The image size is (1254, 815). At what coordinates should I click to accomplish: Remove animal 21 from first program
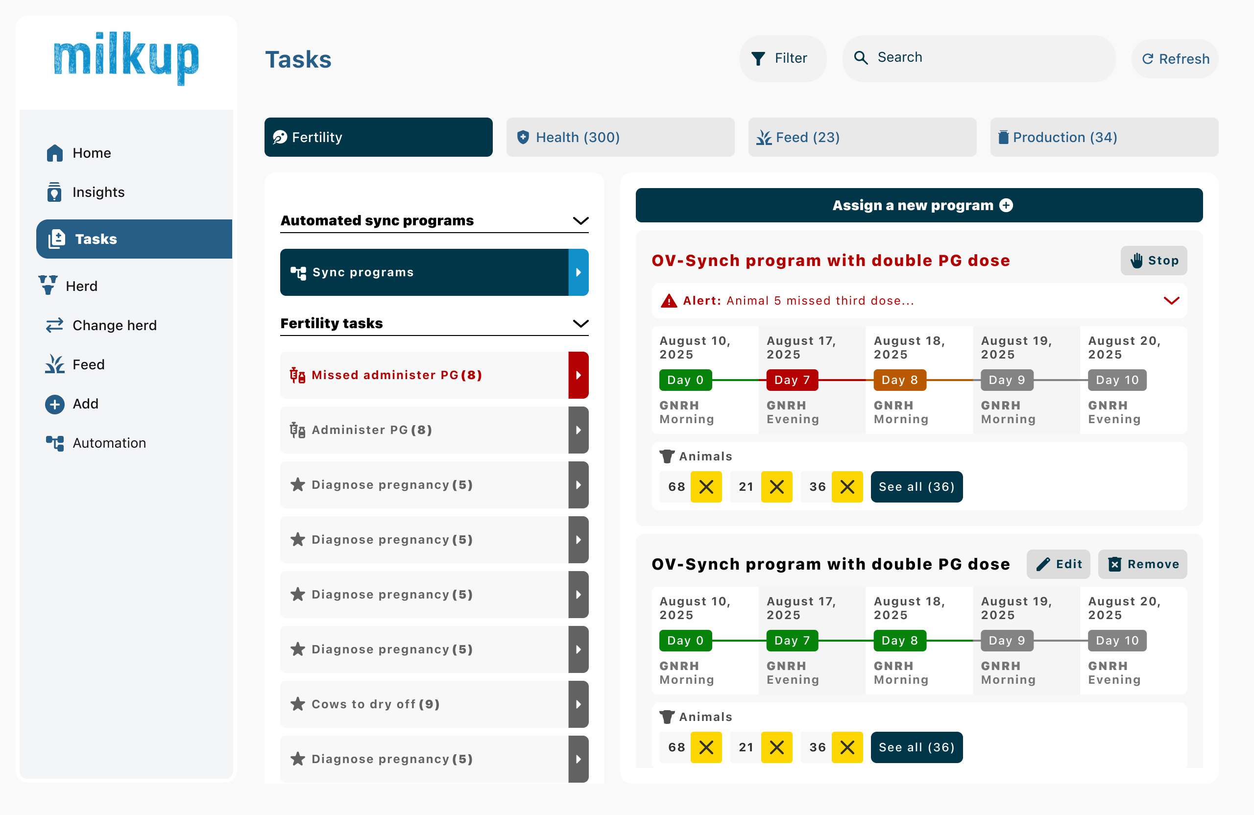tap(776, 487)
